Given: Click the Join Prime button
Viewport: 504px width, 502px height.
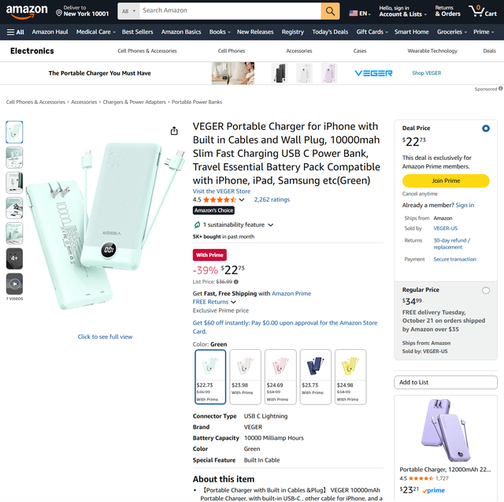Looking at the screenshot, I should tap(446, 181).
